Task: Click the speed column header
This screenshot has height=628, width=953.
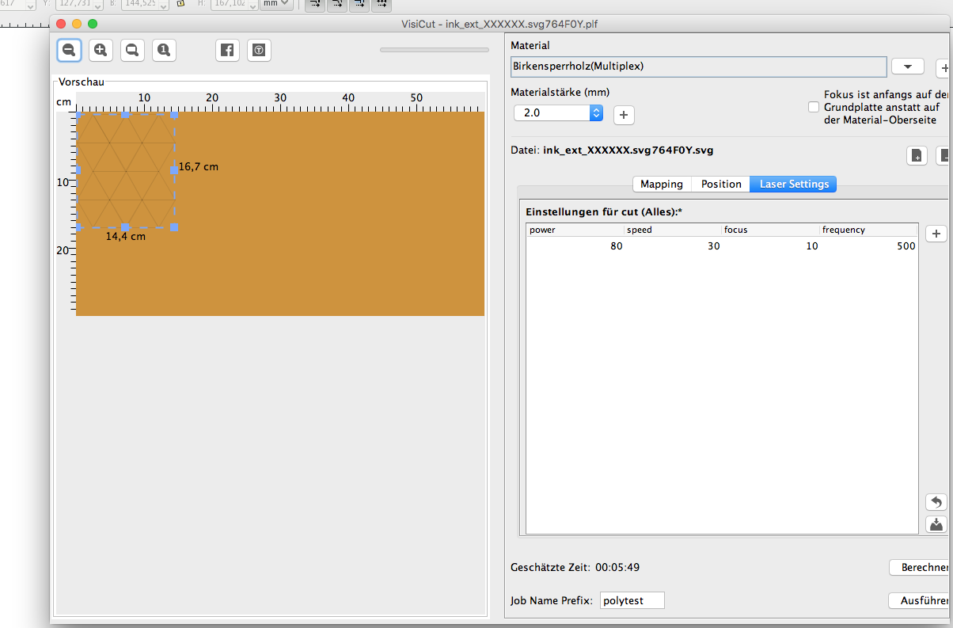Action: coord(673,230)
